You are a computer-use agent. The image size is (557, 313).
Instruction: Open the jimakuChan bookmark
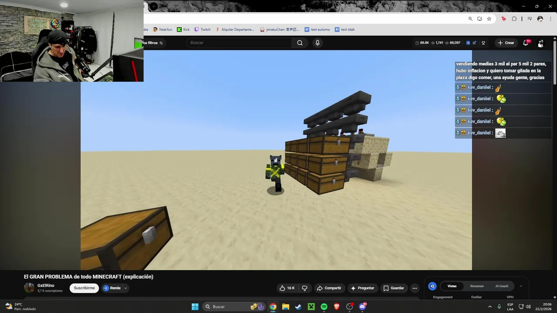point(279,30)
